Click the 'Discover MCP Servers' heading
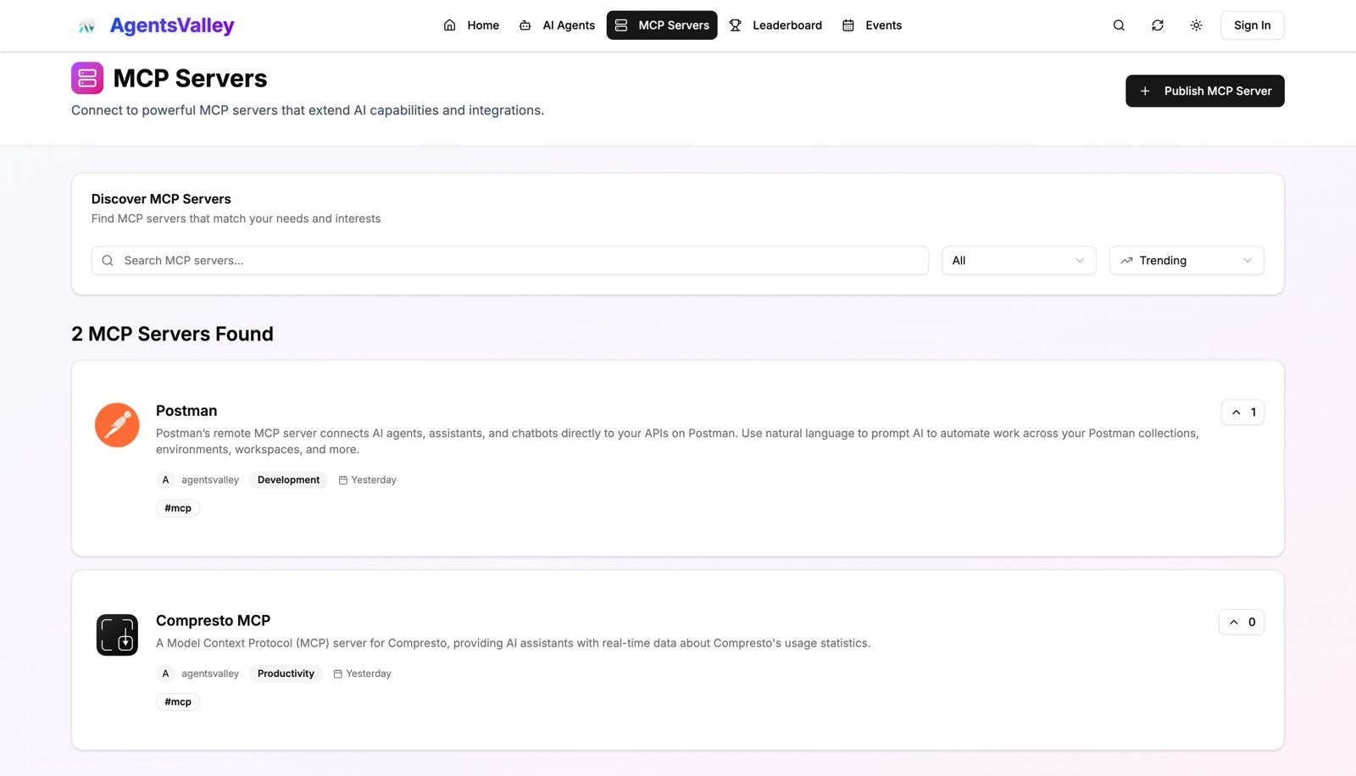The width and height of the screenshot is (1356, 776). tap(161, 199)
